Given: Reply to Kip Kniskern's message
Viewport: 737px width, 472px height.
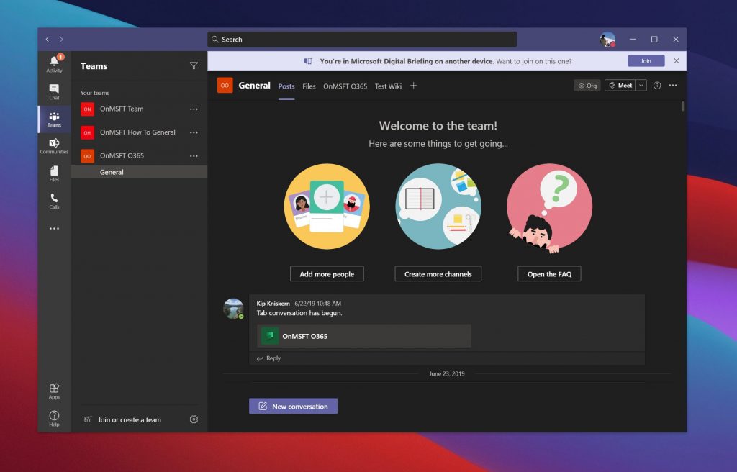Looking at the screenshot, I should click(x=269, y=358).
